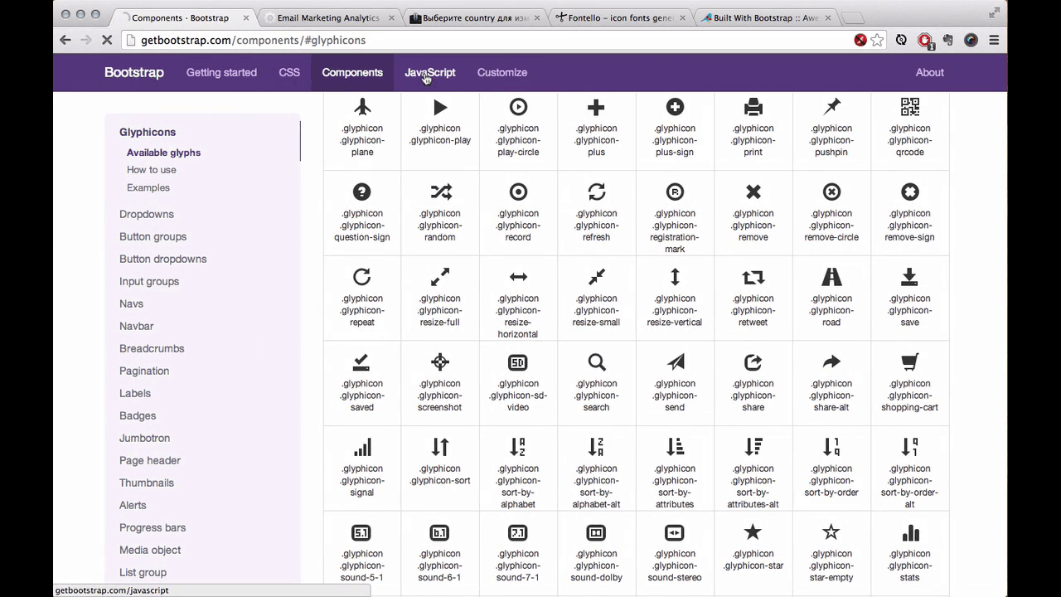Viewport: 1061px width, 597px height.
Task: Click the glyphicon-question-sign icon
Action: pyautogui.click(x=361, y=192)
